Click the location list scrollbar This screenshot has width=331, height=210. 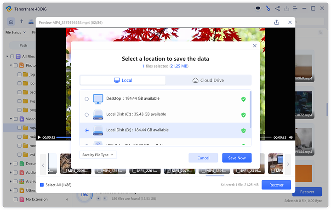[x=251, y=109]
